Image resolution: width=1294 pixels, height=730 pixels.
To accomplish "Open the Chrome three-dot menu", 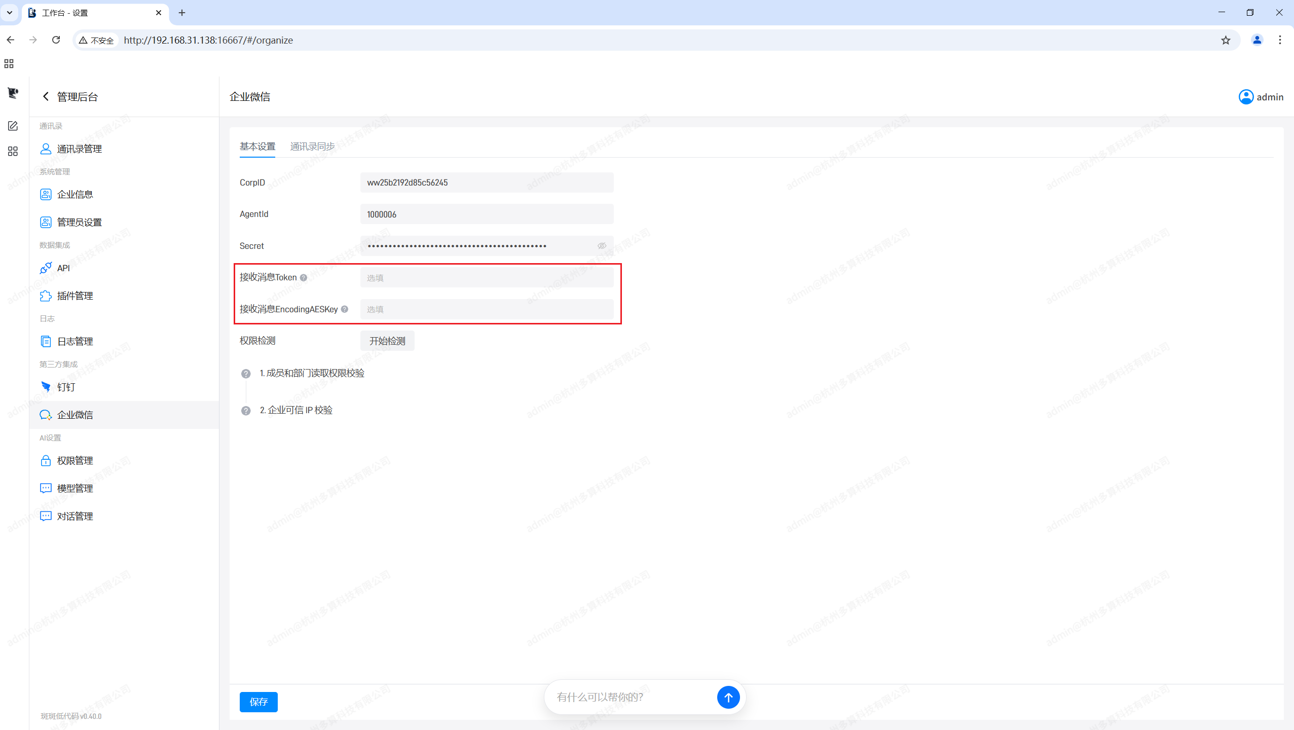I will click(x=1280, y=40).
